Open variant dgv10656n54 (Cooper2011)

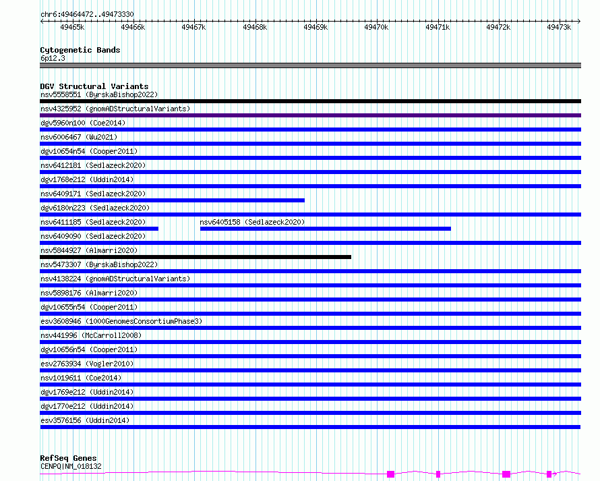coord(89,349)
